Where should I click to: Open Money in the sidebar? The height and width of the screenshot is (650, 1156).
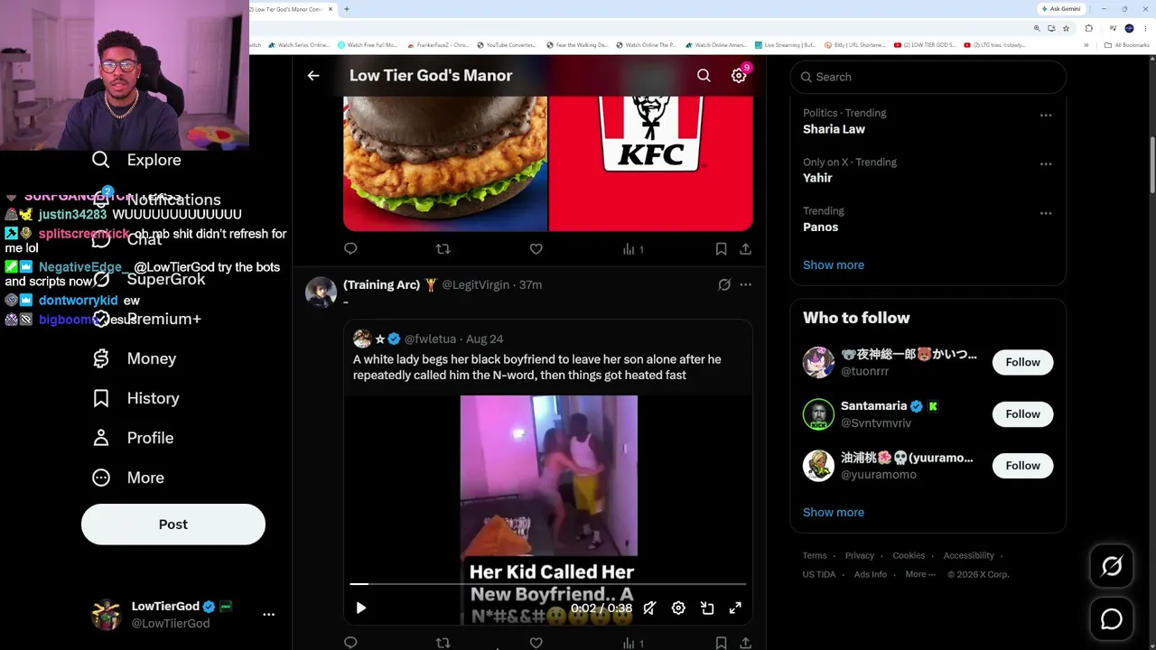click(135, 358)
